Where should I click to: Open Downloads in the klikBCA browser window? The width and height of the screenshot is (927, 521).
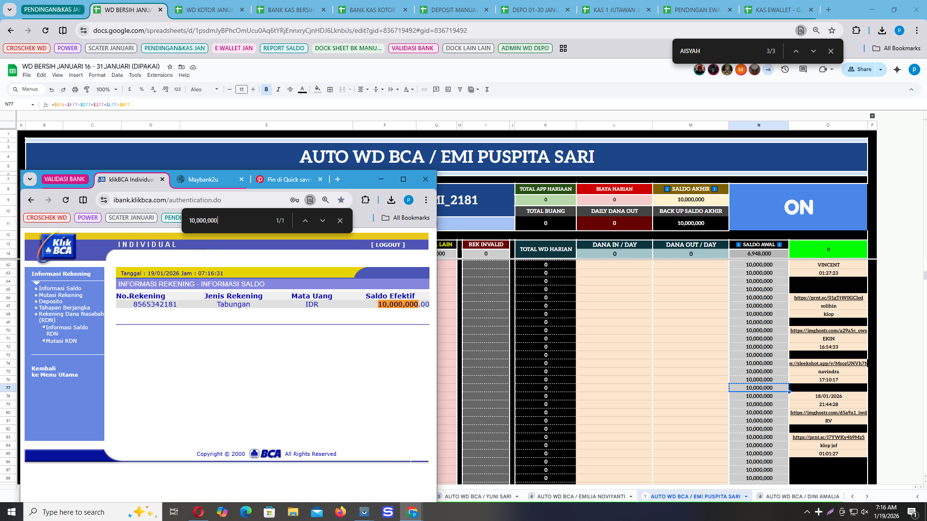391,200
